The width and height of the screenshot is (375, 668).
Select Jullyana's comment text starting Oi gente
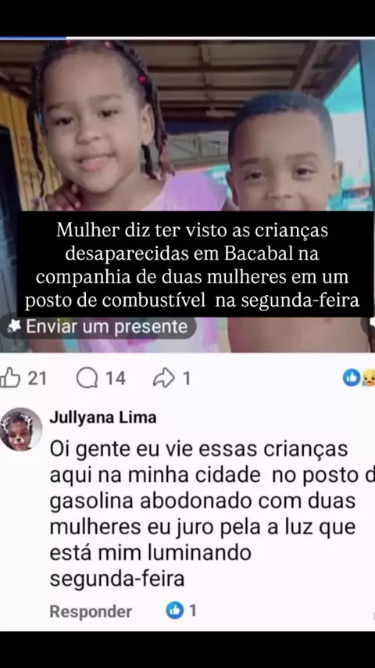pos(212,514)
